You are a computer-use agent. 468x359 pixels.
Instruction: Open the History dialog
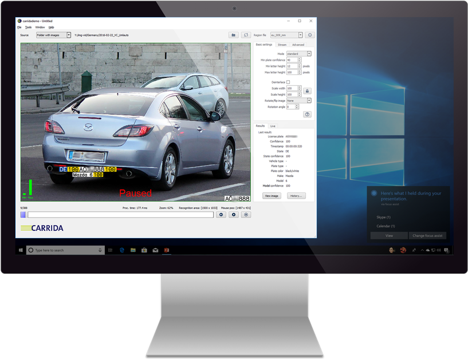coord(296,196)
